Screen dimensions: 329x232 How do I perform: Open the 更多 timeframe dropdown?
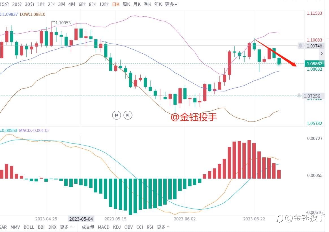click(x=171, y=4)
